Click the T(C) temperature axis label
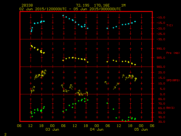The image size is (181, 136). [x=169, y=25]
